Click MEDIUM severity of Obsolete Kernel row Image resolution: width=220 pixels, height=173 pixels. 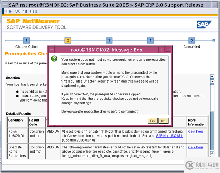53,147
